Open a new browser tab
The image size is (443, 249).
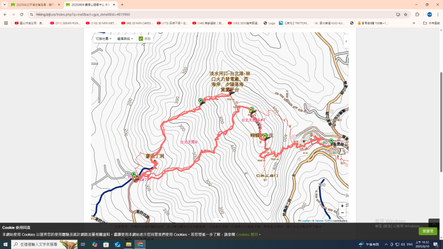pyautogui.click(x=122, y=4)
